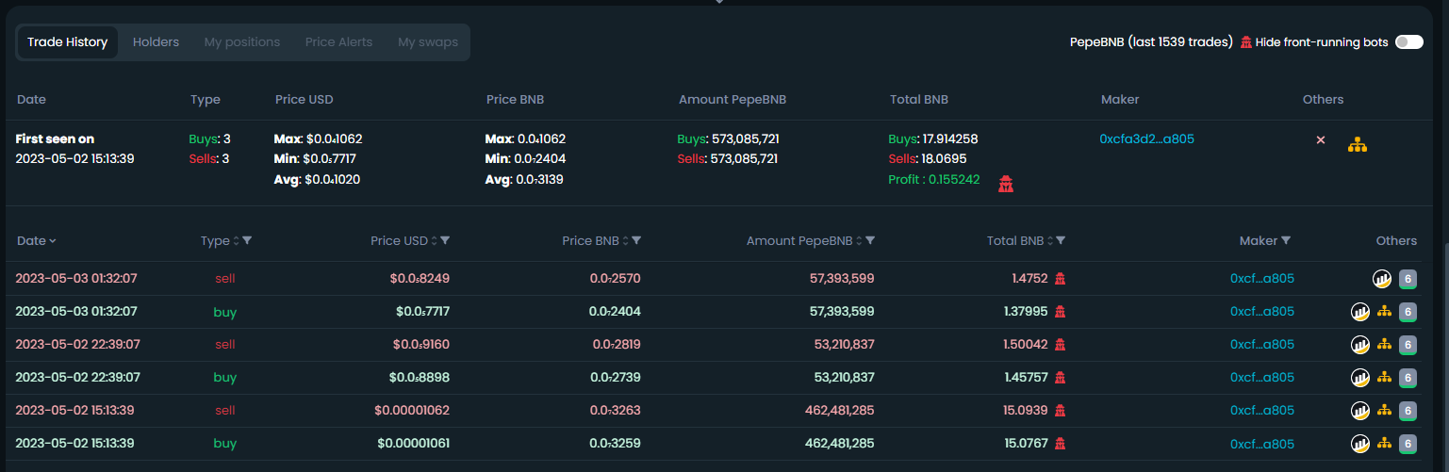Click maker address 0xcfa3d2...a805 link

[x=1146, y=138]
